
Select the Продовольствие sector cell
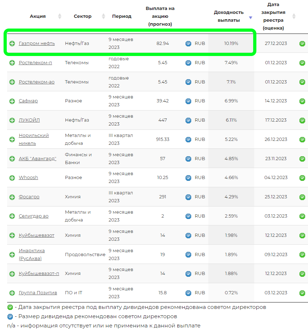pos(85,254)
